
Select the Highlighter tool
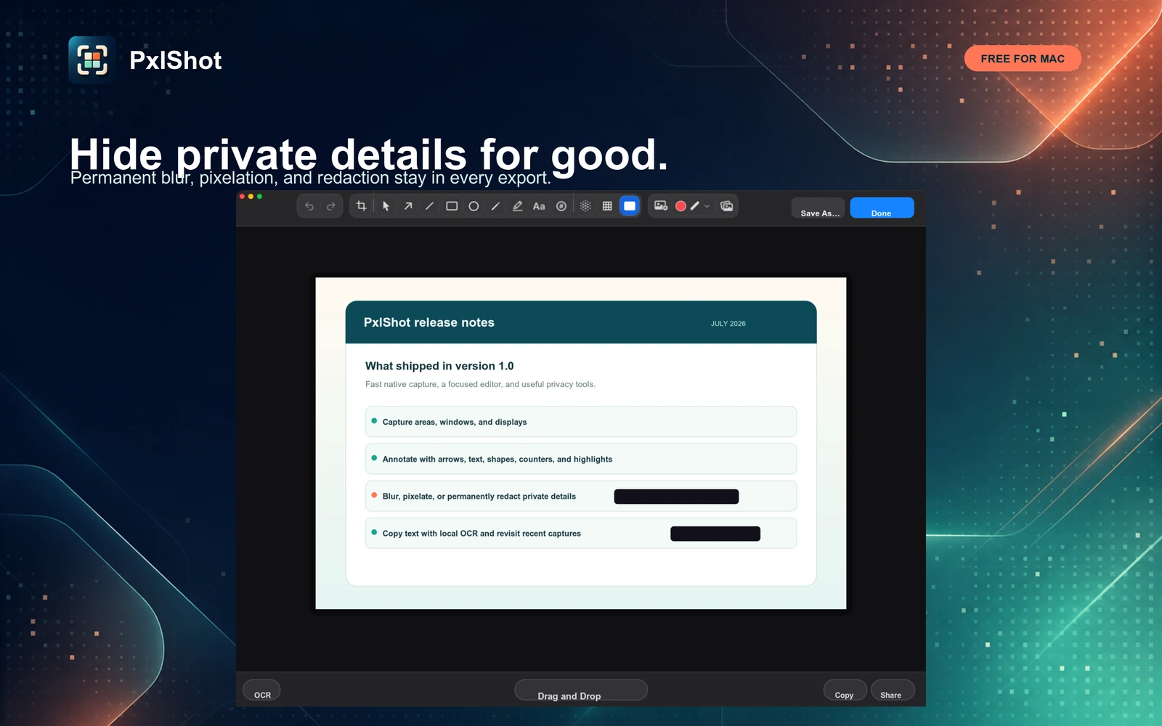[517, 206]
